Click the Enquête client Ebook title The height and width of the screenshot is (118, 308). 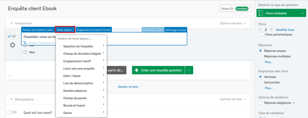(x=32, y=8)
